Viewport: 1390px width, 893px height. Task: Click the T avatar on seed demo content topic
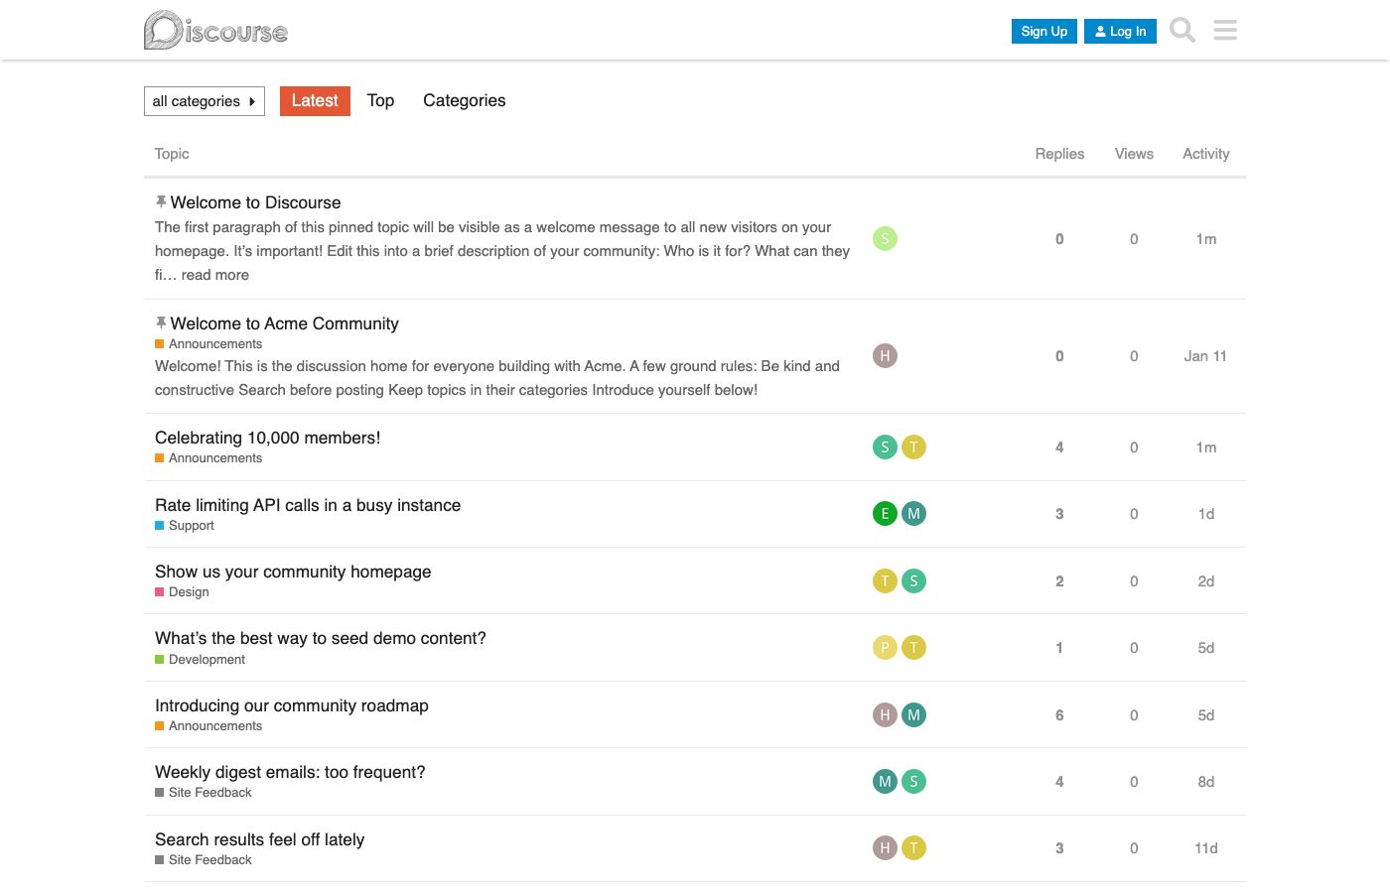click(913, 647)
